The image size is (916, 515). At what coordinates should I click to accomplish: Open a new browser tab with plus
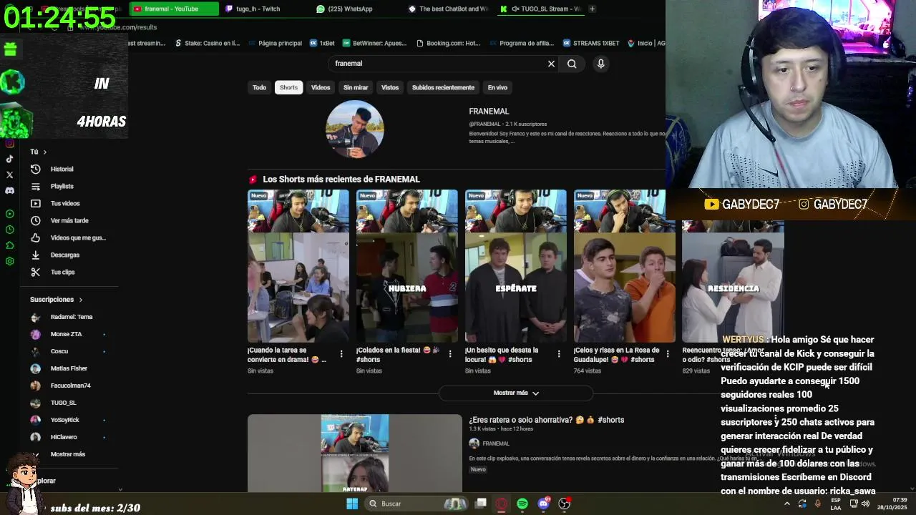[x=592, y=9]
